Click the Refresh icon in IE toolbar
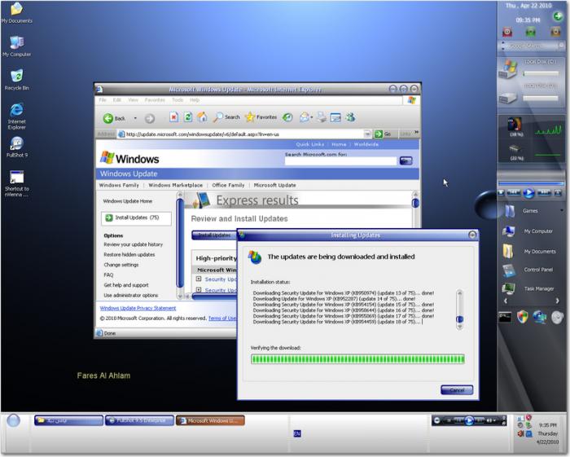The image size is (570, 457). (x=188, y=117)
